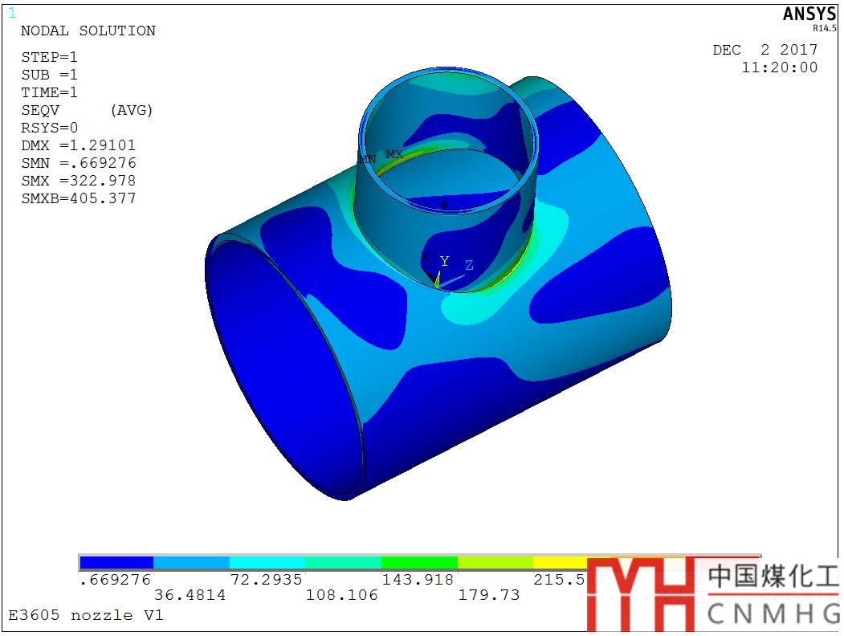
Task: Click the 'SUB =1' text
Action: click(x=50, y=75)
